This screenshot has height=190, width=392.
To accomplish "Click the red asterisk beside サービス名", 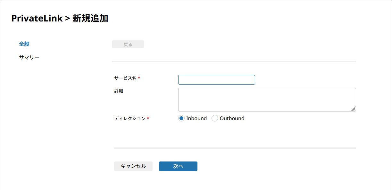I will click(139, 78).
